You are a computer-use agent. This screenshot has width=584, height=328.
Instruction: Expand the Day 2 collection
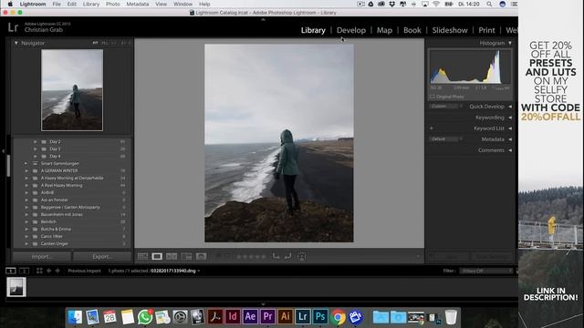[35, 142]
